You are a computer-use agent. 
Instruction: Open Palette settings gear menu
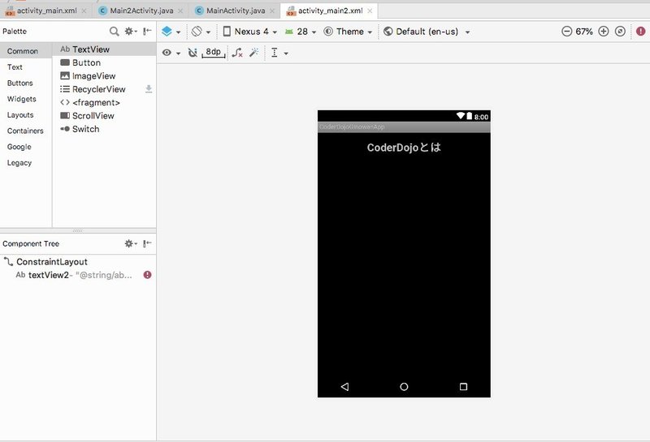[131, 31]
